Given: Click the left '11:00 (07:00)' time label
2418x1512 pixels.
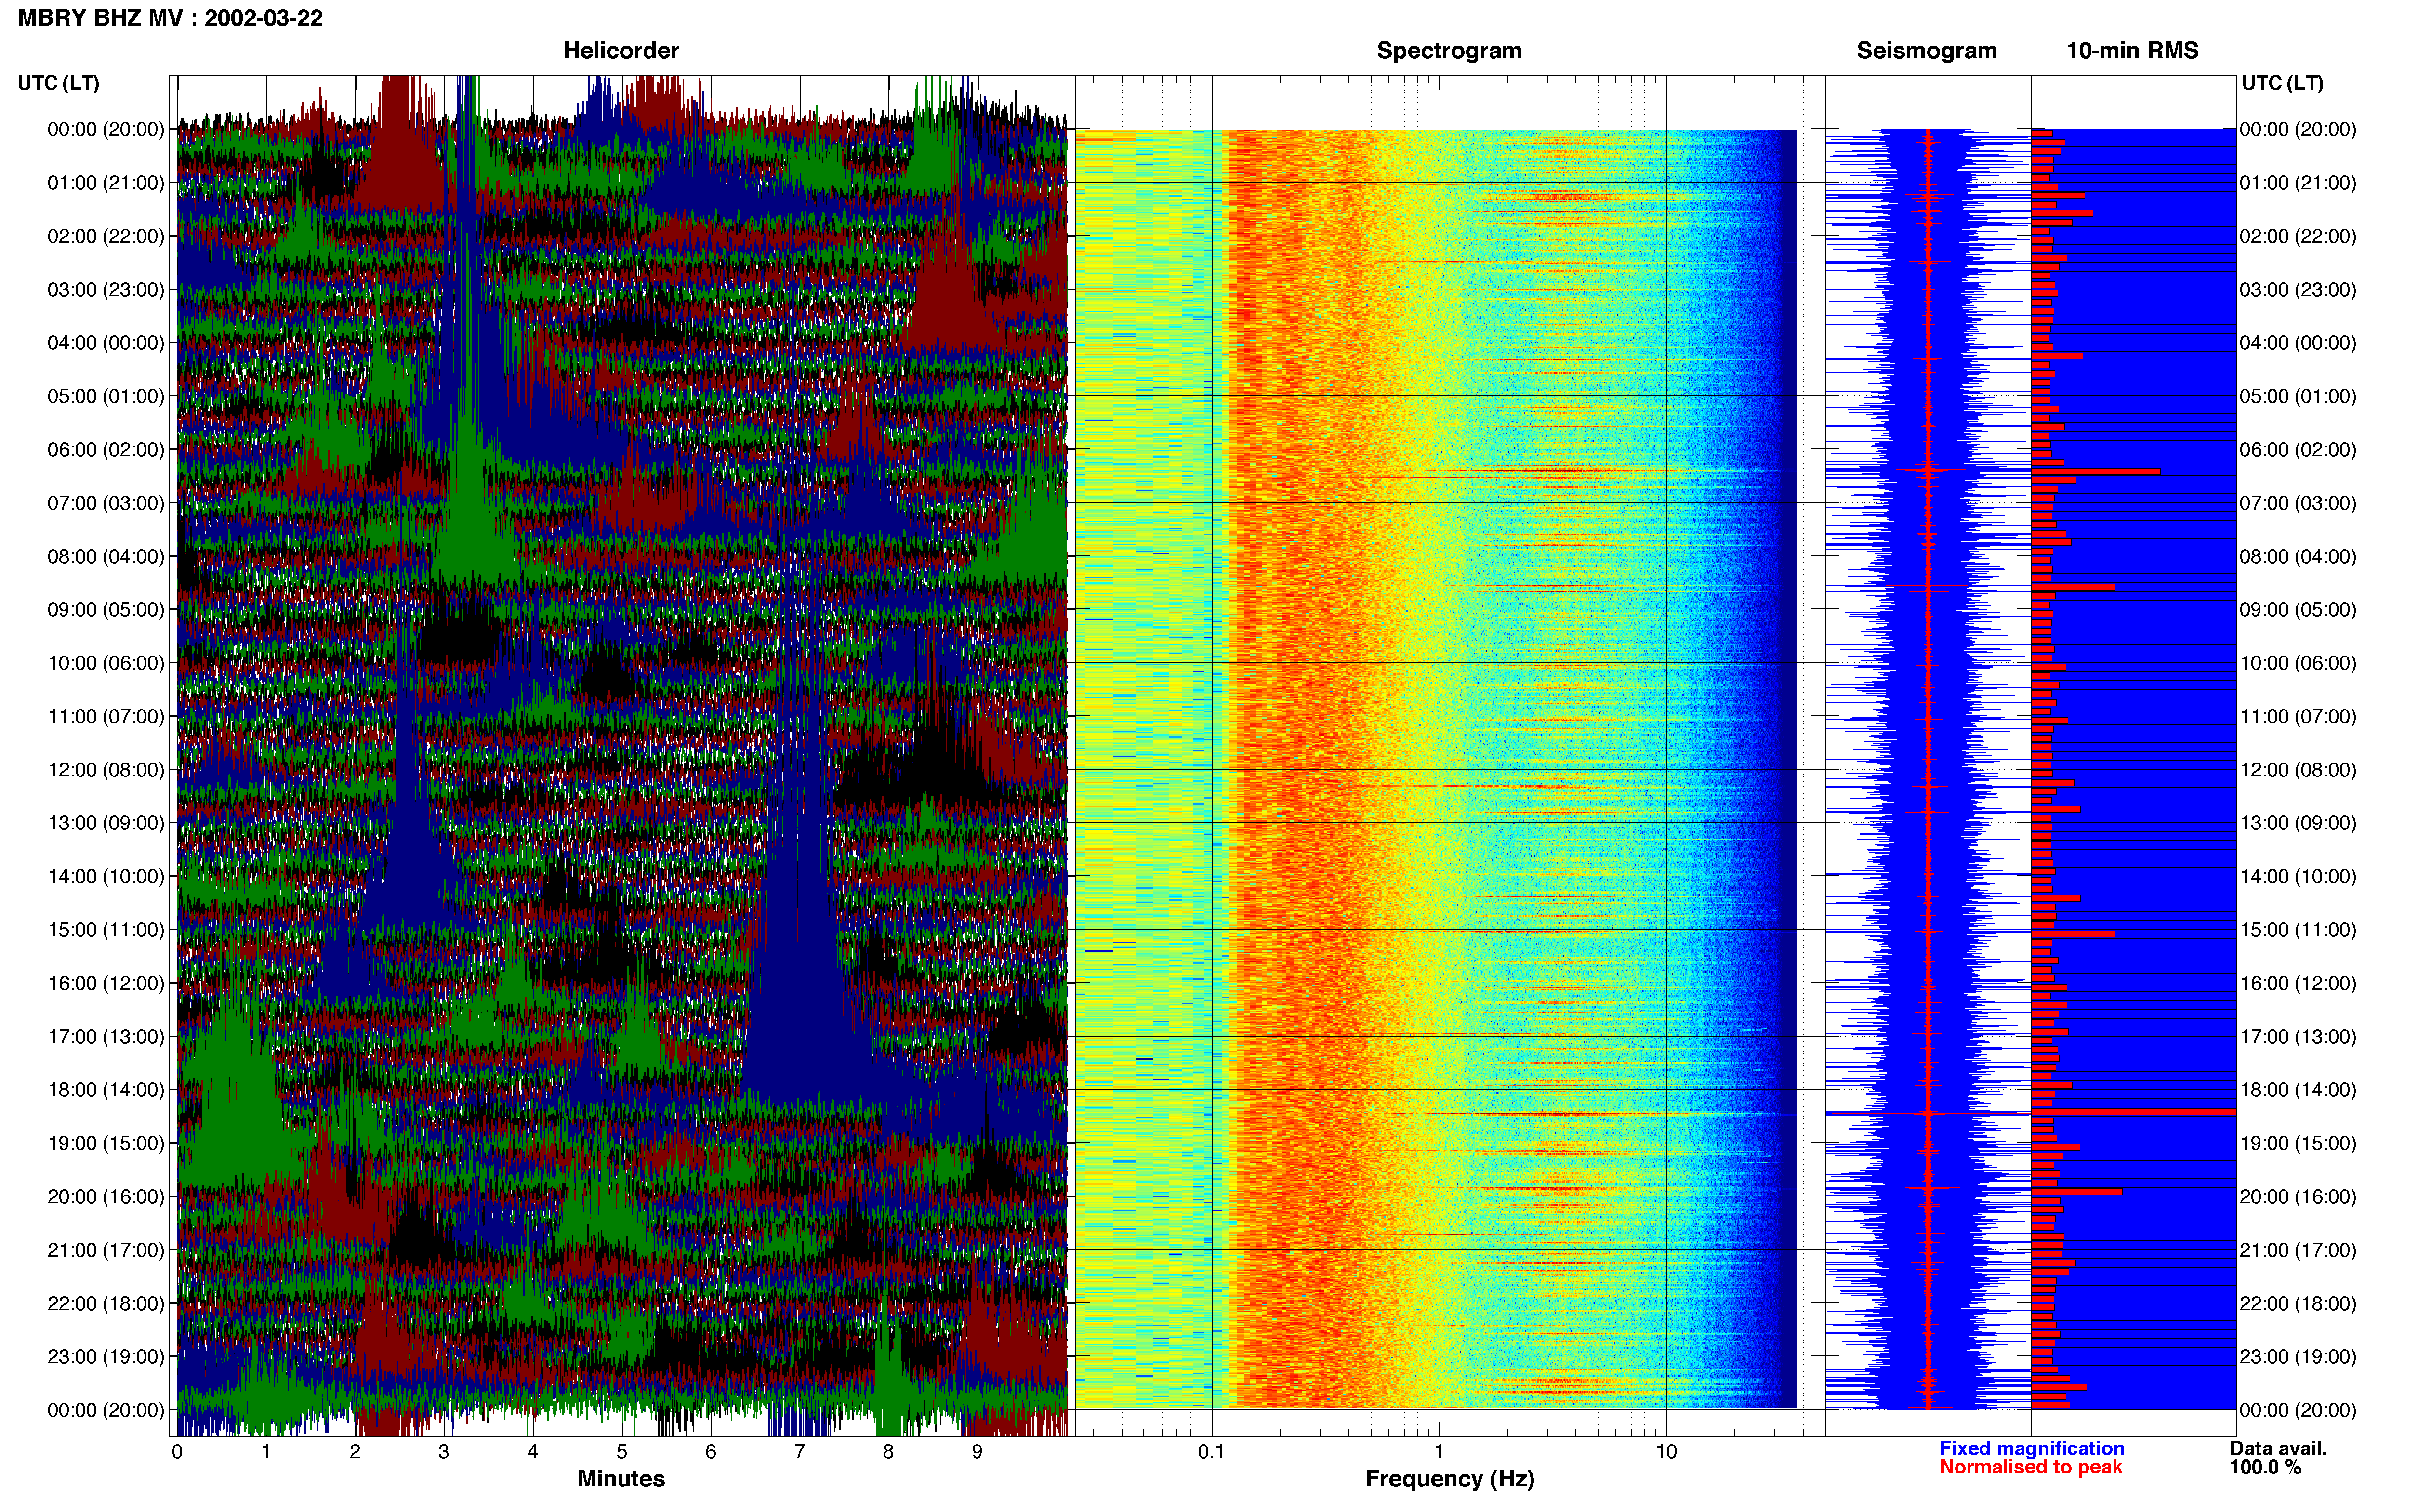Looking at the screenshot, I should point(106,717).
